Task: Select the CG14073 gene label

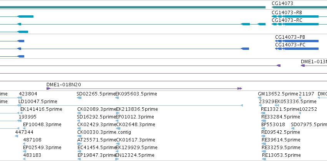Action: coord(282,3)
